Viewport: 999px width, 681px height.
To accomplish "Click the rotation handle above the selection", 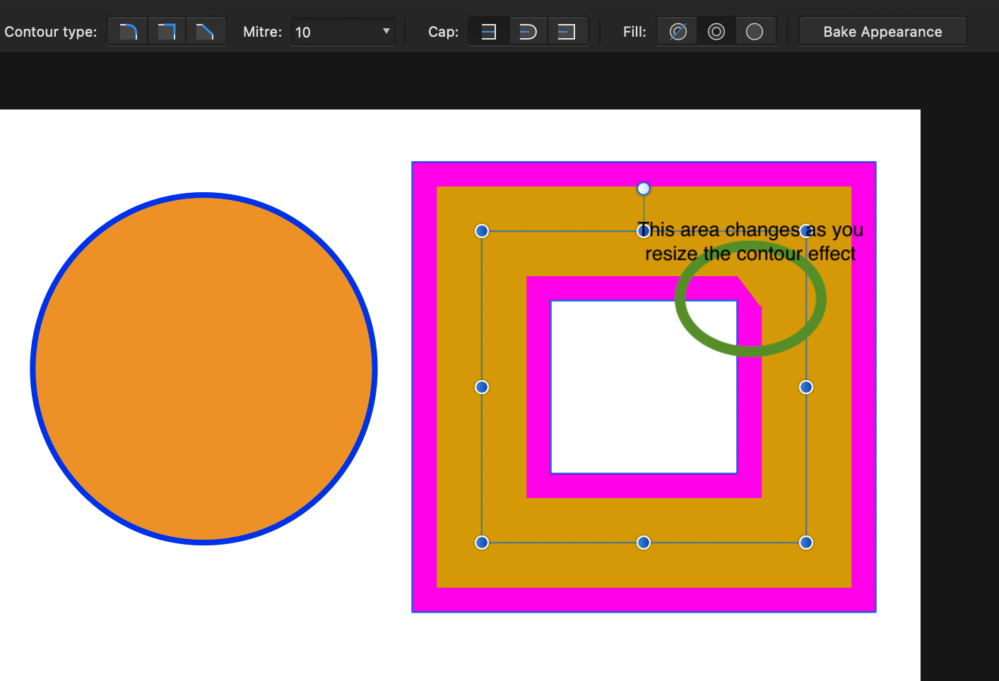I will click(x=644, y=189).
